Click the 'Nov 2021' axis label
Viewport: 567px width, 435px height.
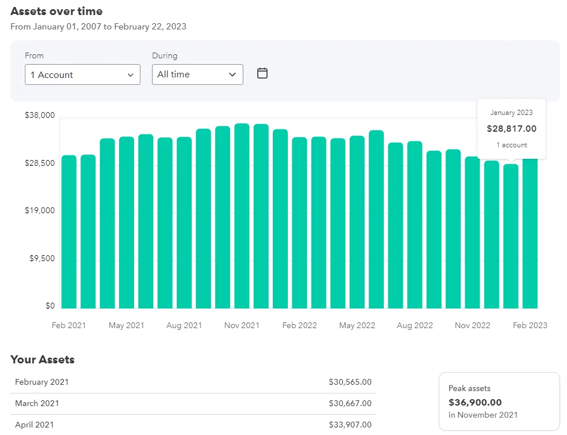click(242, 325)
